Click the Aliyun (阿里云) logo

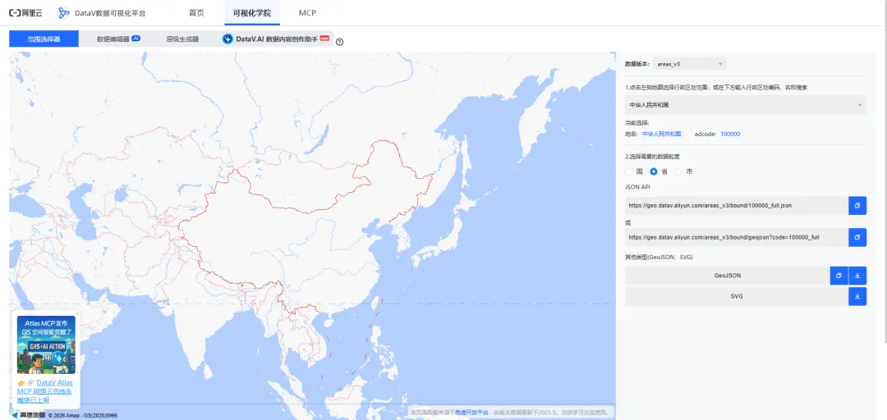(25, 13)
